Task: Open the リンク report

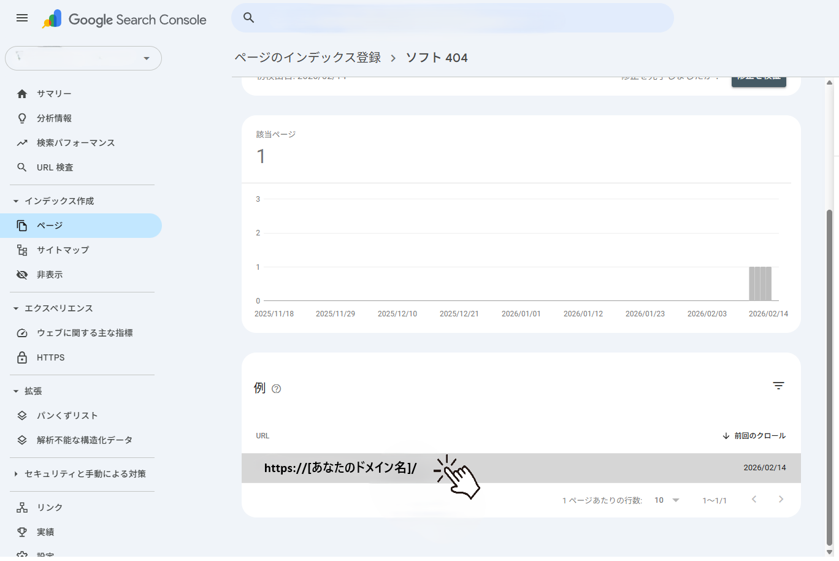Action: tap(49, 507)
